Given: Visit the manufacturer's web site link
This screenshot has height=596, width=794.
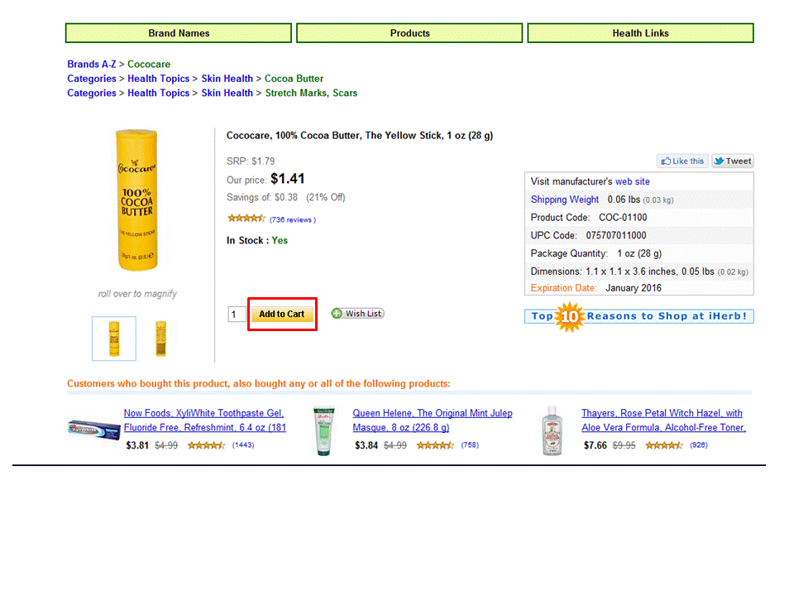Looking at the screenshot, I should click(x=633, y=181).
